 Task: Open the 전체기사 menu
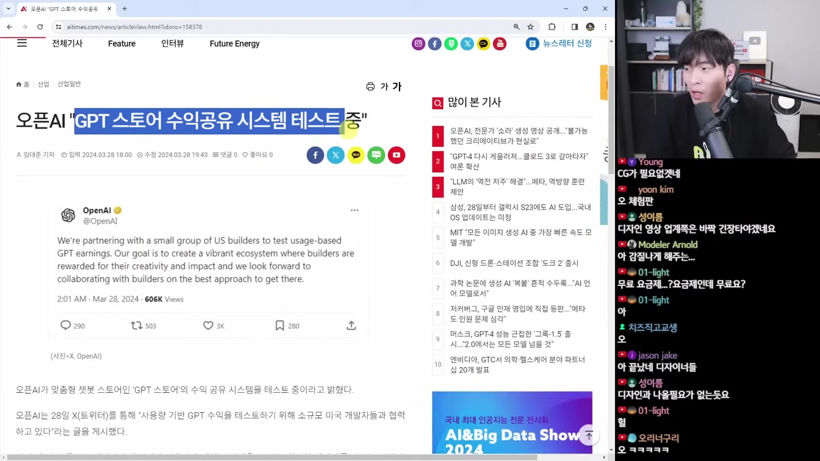pyautogui.click(x=67, y=44)
